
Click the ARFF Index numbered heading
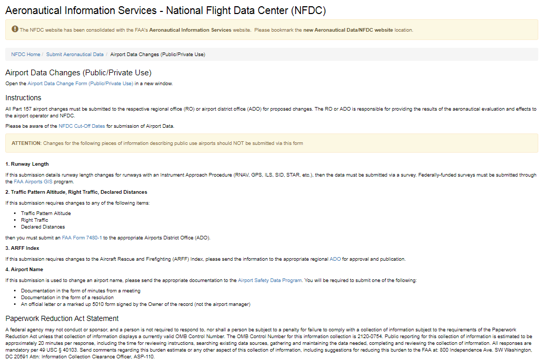[x=25, y=248]
